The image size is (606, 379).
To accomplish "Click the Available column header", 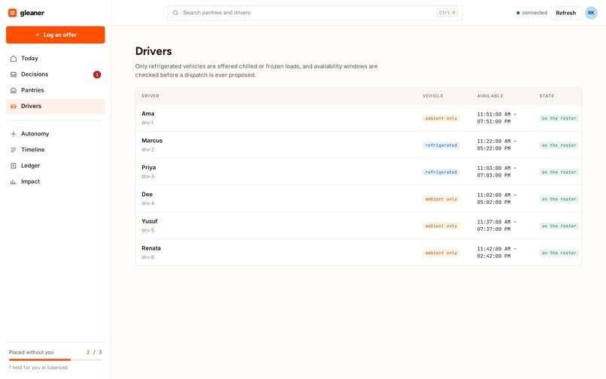I will pyautogui.click(x=490, y=96).
